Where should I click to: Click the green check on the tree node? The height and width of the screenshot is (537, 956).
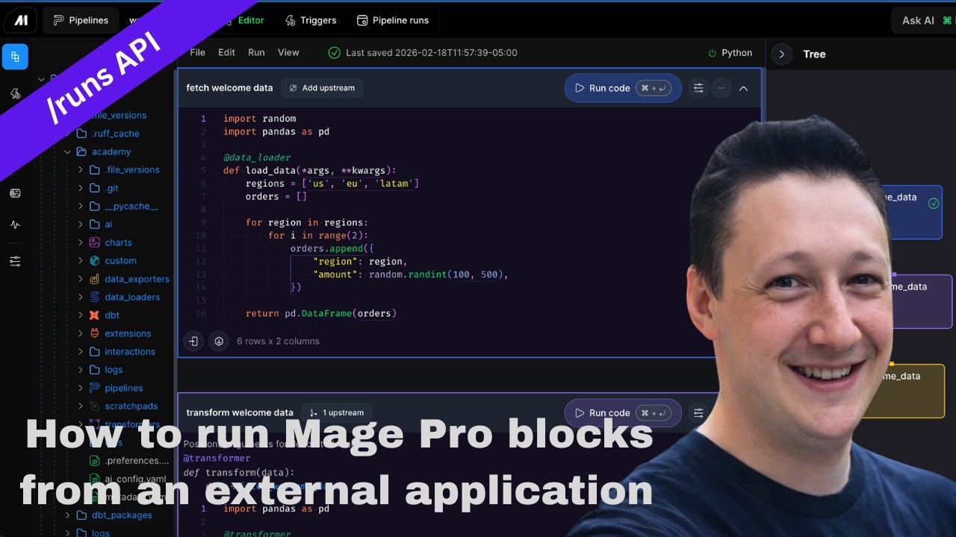point(934,203)
